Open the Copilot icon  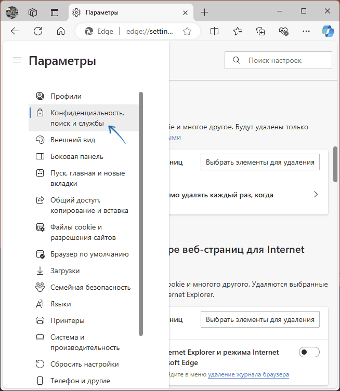328,31
